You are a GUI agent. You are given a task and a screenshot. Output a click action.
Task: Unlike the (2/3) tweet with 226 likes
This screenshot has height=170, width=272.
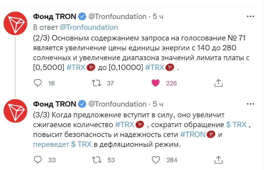pos(156,83)
